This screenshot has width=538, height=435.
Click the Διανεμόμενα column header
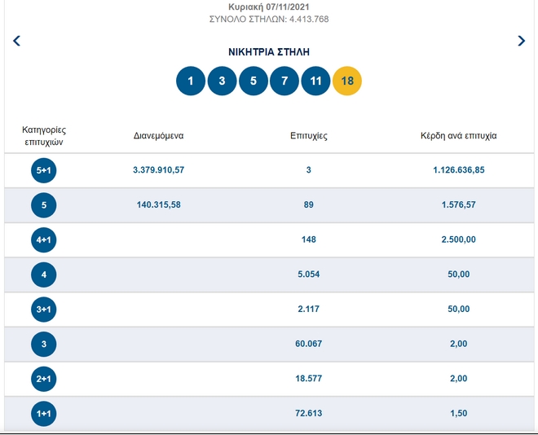click(x=158, y=136)
